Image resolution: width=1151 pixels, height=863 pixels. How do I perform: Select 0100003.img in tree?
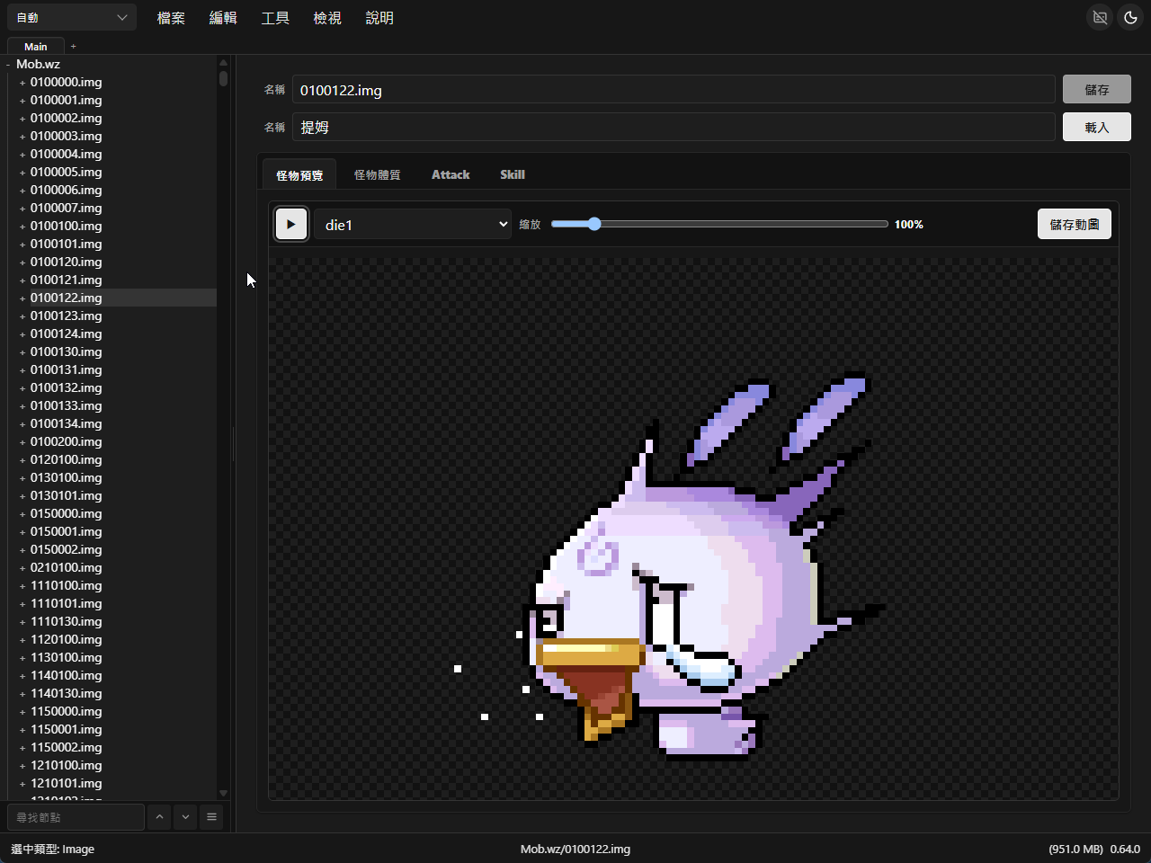67,136
